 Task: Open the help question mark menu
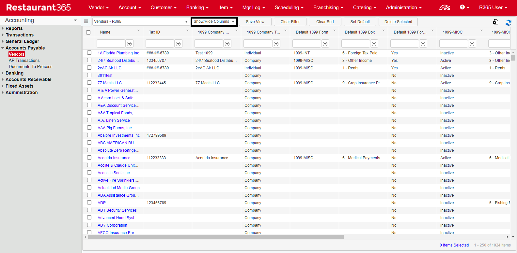click(x=464, y=7)
